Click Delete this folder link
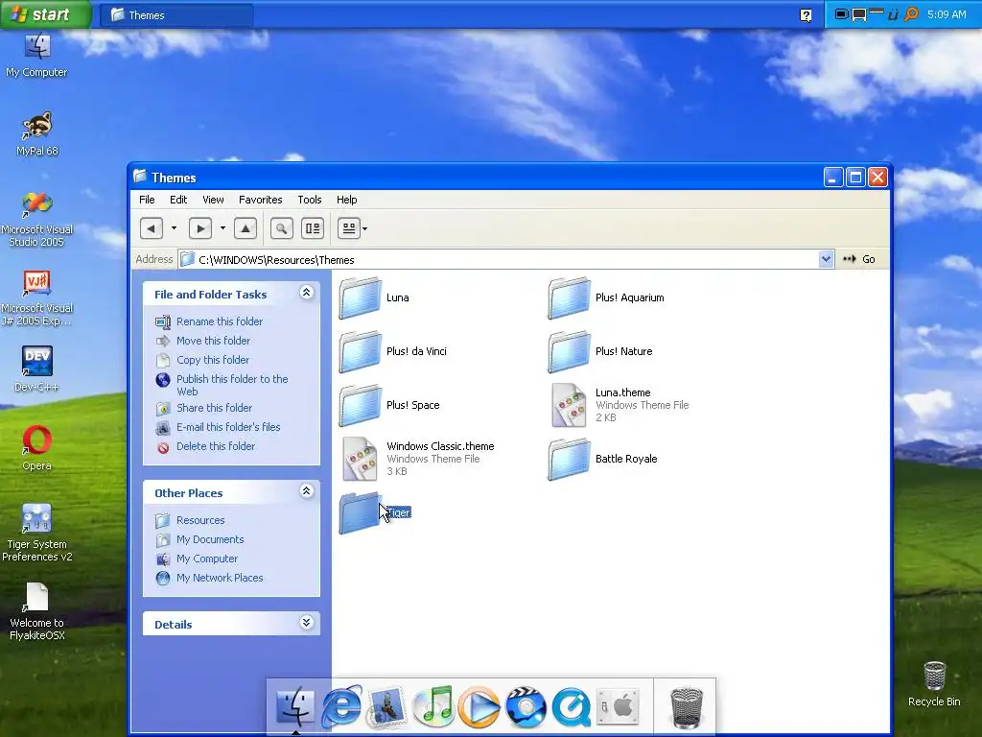This screenshot has width=982, height=737. click(x=216, y=446)
